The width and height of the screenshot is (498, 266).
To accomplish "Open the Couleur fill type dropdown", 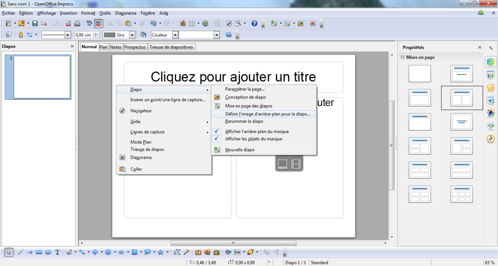I will 175,35.
